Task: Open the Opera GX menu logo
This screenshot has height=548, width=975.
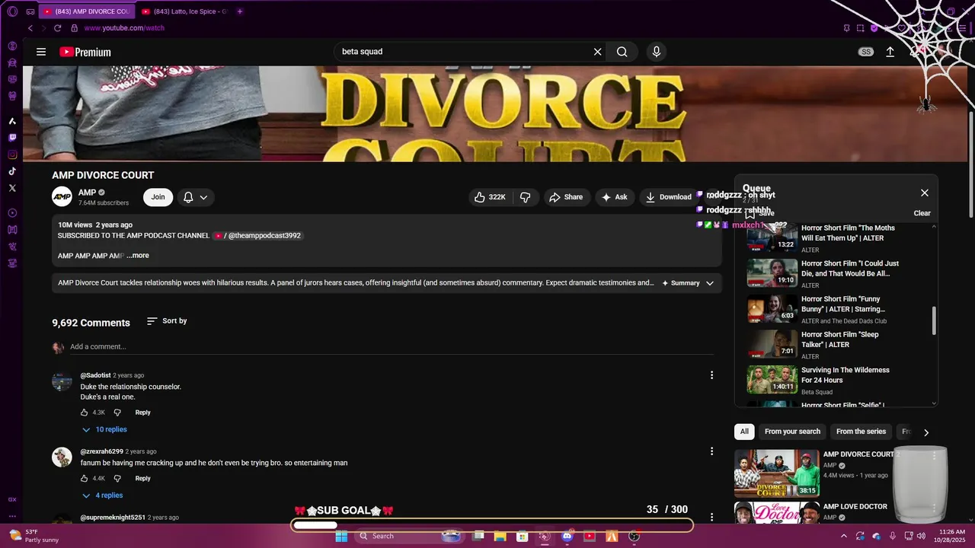Action: click(12, 11)
